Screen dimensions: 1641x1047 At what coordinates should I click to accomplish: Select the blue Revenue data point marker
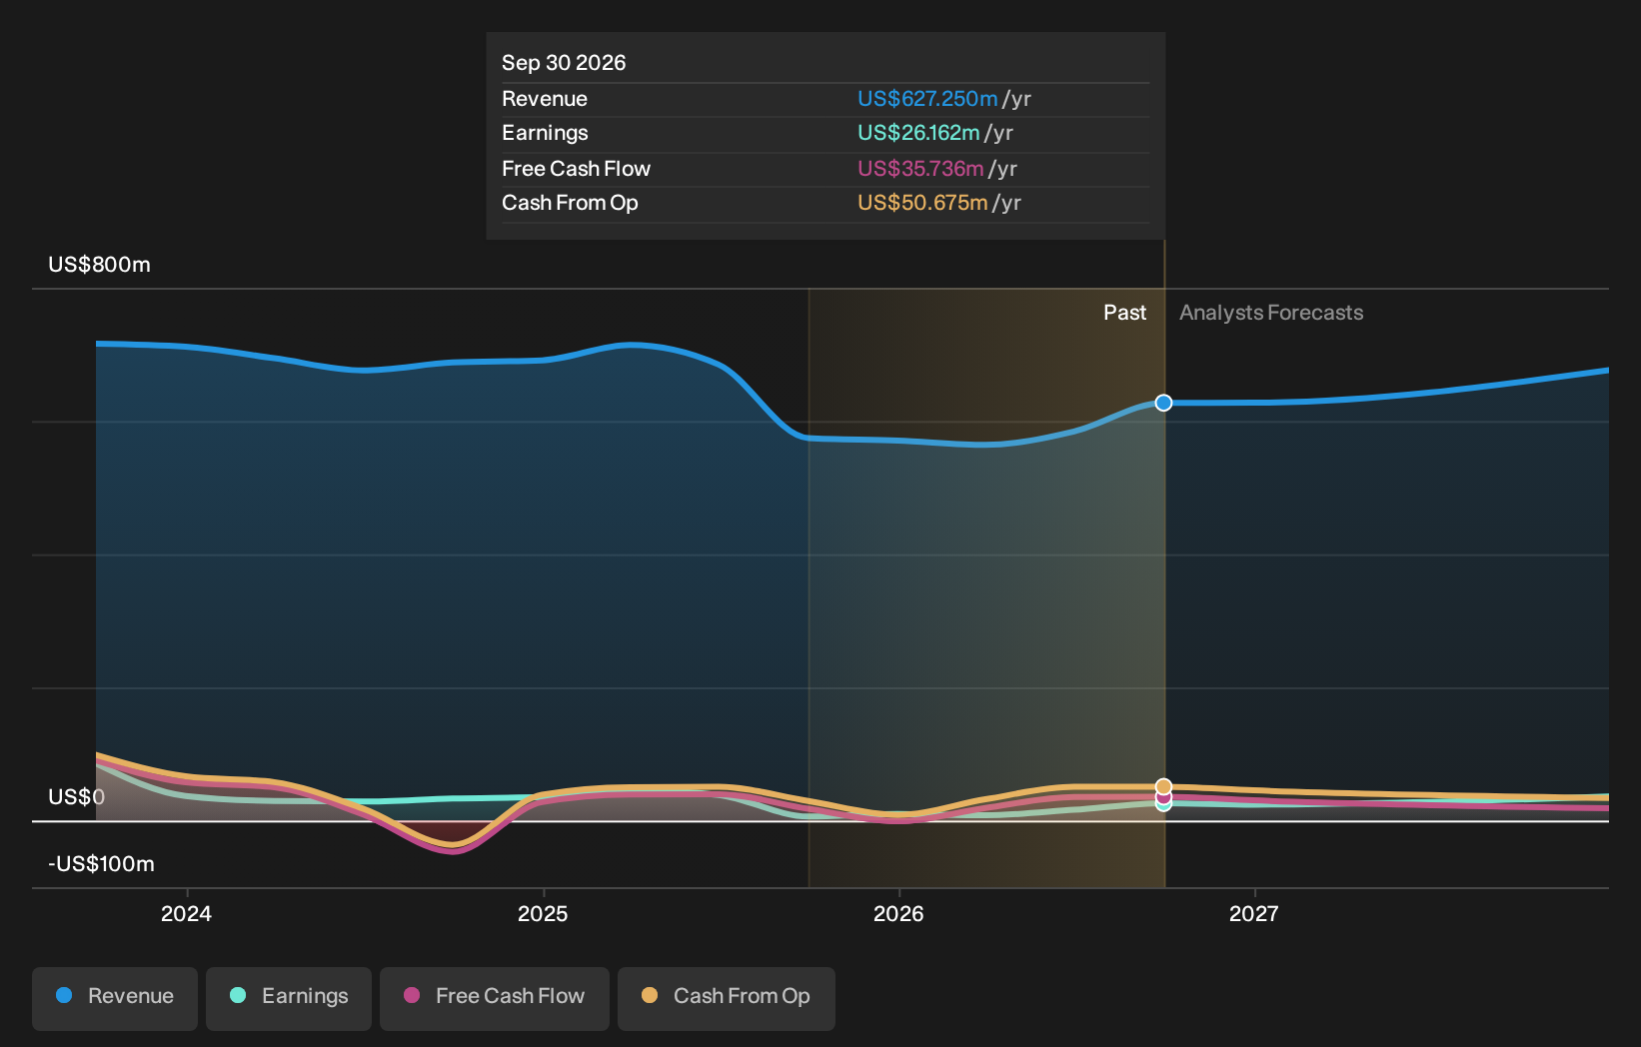[1163, 403]
